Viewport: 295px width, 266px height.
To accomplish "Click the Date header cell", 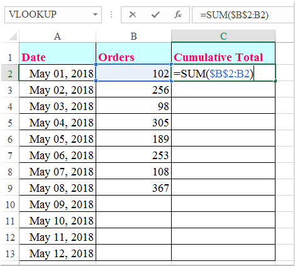I will (57, 53).
